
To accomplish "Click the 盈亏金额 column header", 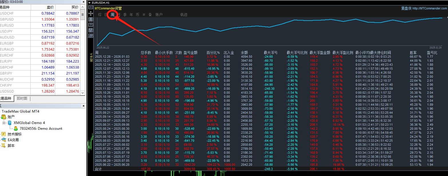I will pyautogui.click(x=190, y=53).
